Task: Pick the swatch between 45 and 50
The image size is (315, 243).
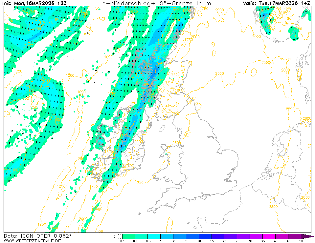Action: point(295,236)
